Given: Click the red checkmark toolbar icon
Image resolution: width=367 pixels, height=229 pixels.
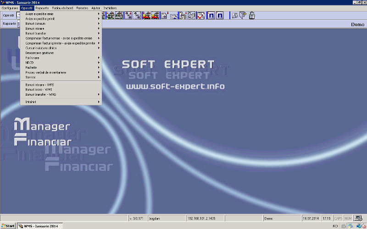Looking at the screenshot, I should click(x=201, y=16).
